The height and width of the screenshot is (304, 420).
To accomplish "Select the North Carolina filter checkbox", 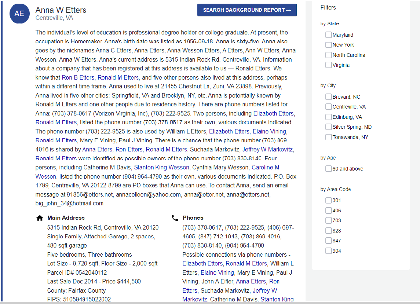I will [x=328, y=55].
